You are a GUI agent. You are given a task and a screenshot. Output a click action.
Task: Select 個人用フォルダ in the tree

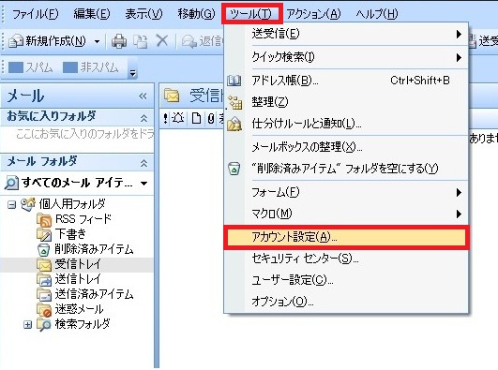72,203
